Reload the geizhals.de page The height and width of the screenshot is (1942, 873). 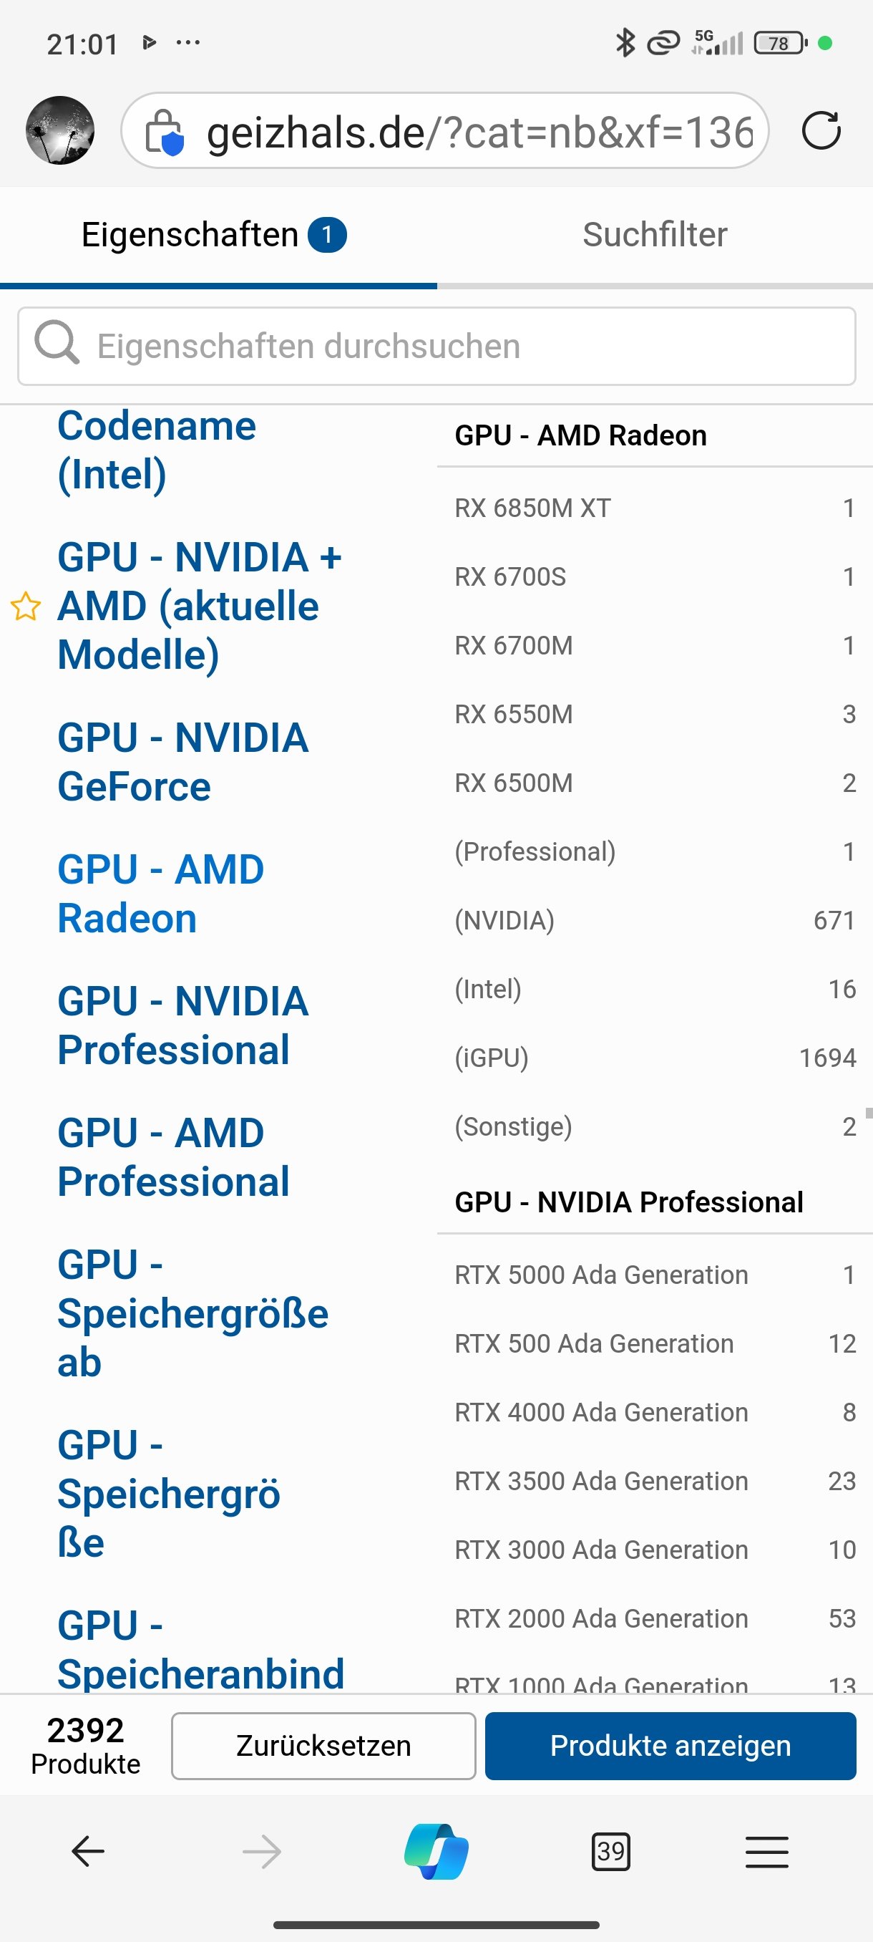(x=822, y=130)
